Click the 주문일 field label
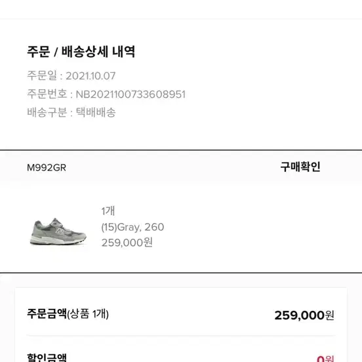Image resolution: width=362 pixels, height=362 pixels. tap(42, 75)
